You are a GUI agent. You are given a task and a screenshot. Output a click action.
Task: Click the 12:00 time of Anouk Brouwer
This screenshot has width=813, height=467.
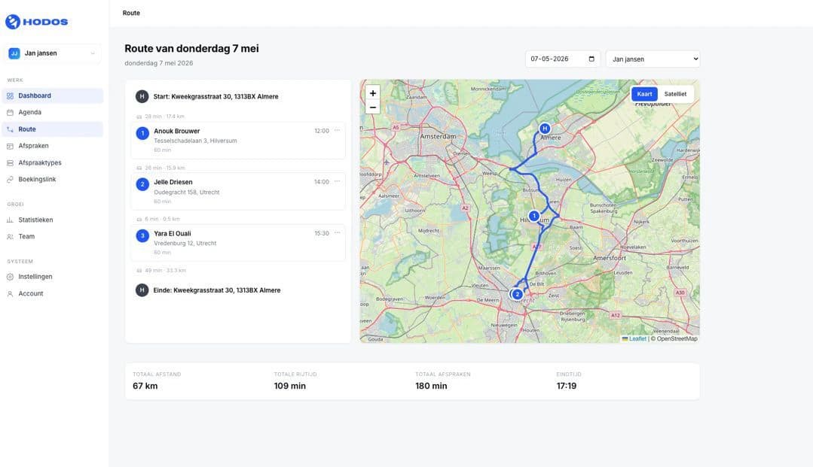coord(322,131)
